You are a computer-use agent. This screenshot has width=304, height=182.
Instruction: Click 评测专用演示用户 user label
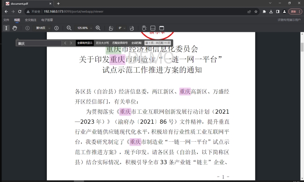(x=289, y=20)
